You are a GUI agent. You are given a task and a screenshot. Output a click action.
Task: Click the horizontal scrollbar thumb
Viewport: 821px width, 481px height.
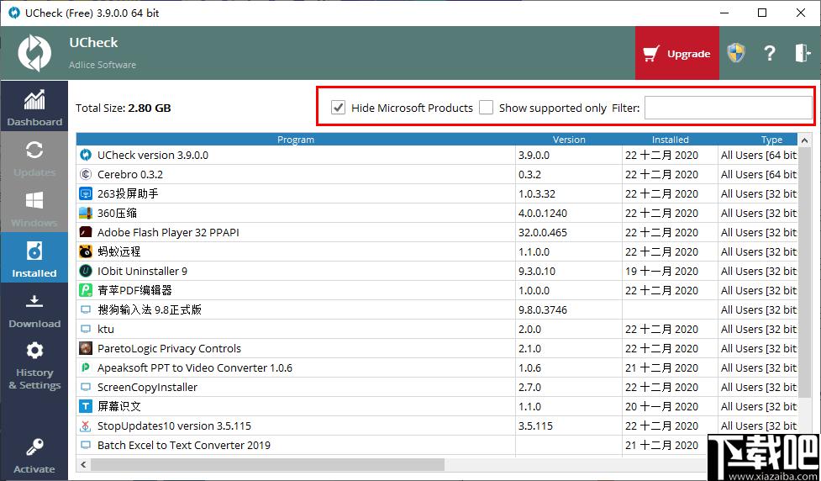(267, 464)
